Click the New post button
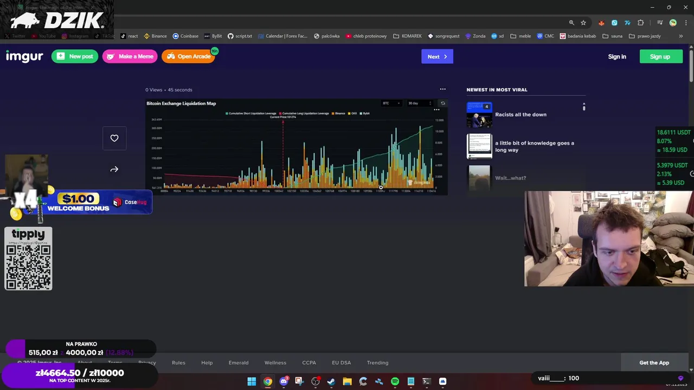The image size is (694, 390). (x=75, y=56)
